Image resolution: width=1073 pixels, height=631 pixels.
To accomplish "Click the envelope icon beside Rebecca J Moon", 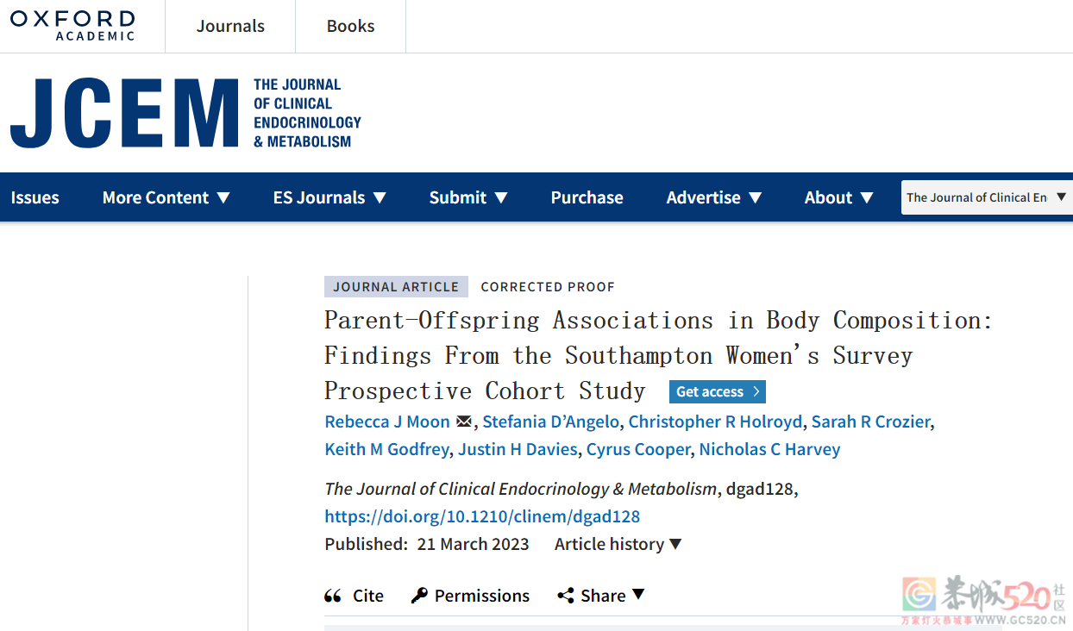I will click(x=464, y=422).
